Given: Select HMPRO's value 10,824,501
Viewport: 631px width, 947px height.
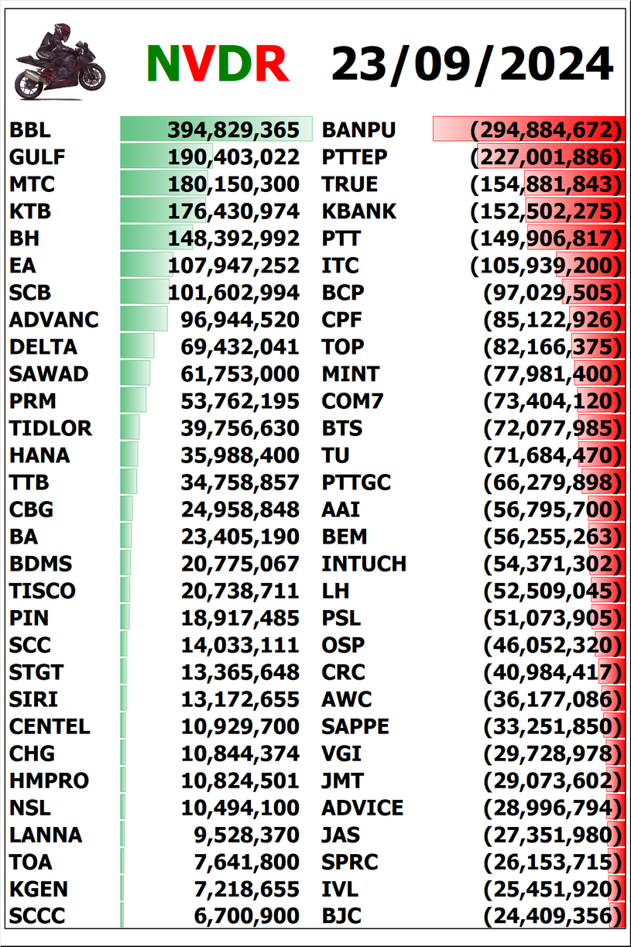Looking at the screenshot, I should (239, 781).
